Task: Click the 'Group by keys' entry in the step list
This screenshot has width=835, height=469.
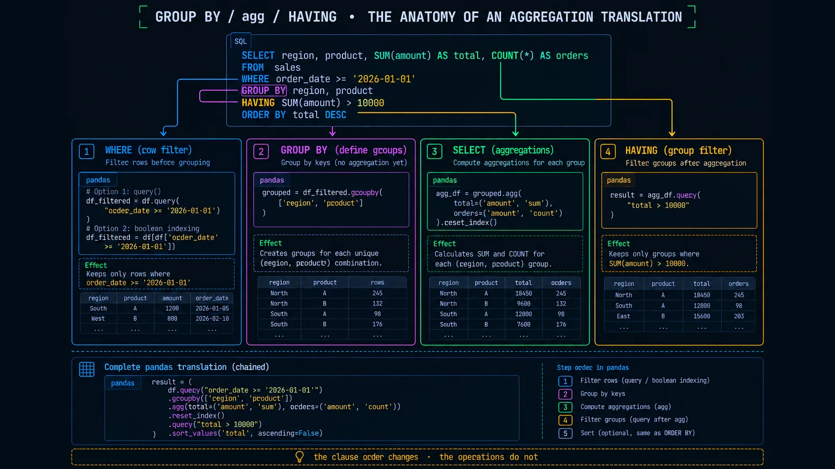Action: pos(603,394)
